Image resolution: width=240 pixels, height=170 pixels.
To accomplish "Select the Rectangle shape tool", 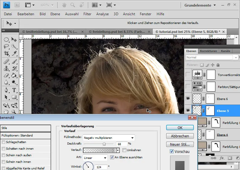I will [x=14, y=97].
